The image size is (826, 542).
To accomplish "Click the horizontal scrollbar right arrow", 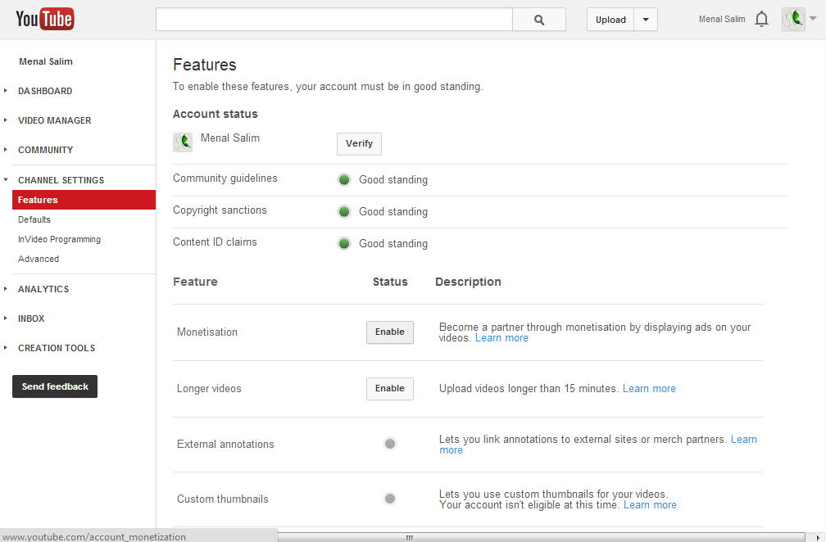I will point(817,537).
